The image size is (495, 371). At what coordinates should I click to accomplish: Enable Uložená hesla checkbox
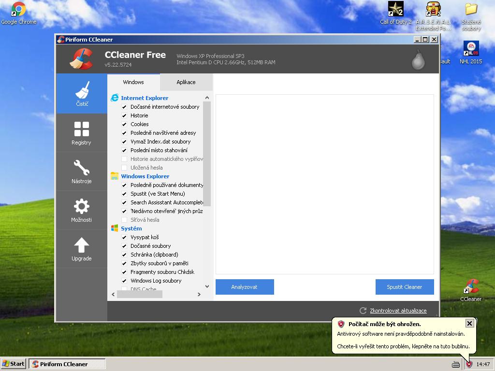124,168
